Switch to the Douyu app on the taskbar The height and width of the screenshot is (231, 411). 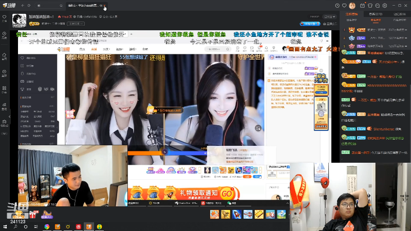pyautogui.click(x=89, y=227)
